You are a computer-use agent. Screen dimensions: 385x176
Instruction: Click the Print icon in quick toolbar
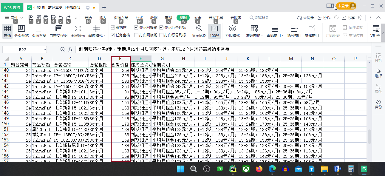click(x=46, y=18)
